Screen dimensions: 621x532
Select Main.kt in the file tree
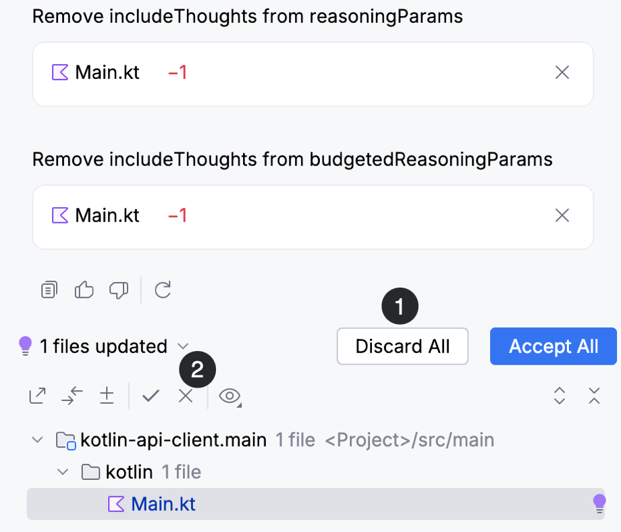(x=162, y=504)
